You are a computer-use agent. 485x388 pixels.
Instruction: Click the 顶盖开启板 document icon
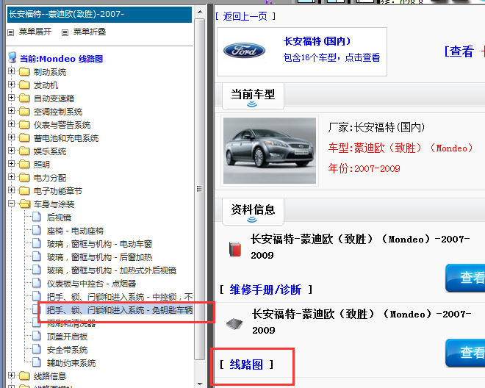pyautogui.click(x=37, y=337)
